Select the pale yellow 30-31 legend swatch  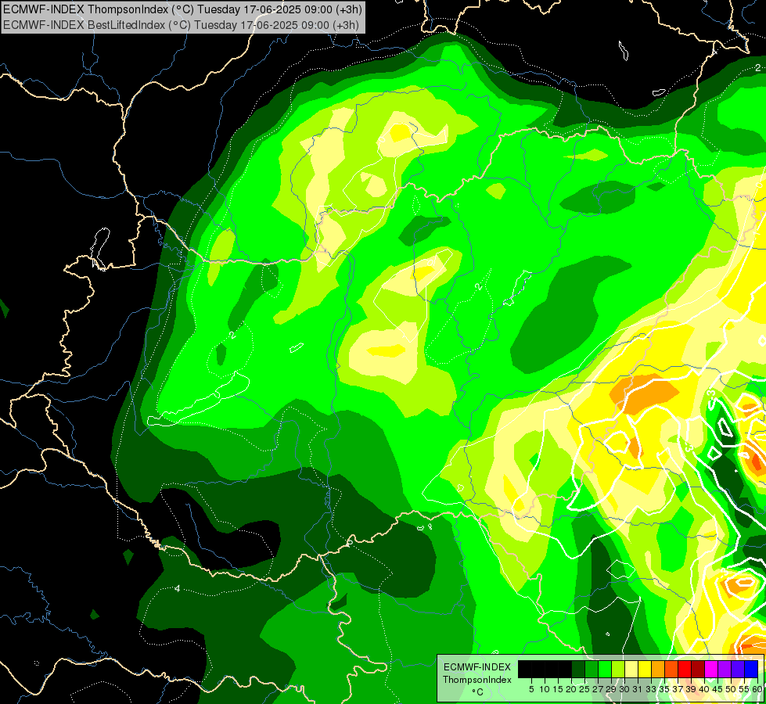click(x=631, y=669)
